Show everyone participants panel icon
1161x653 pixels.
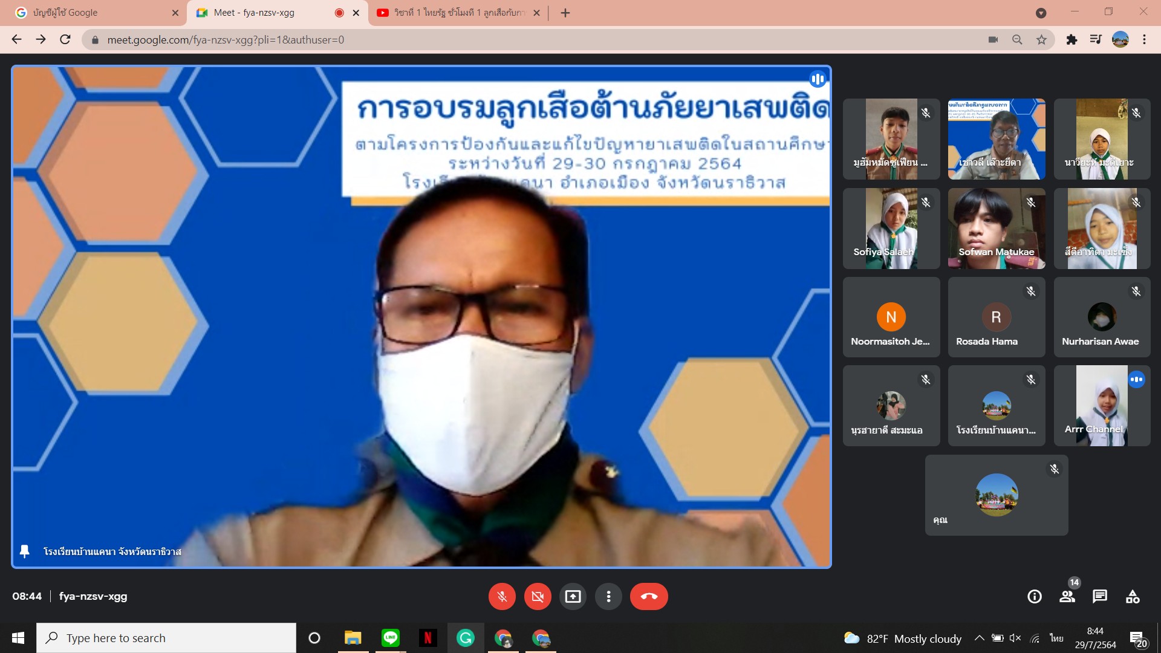tap(1067, 597)
